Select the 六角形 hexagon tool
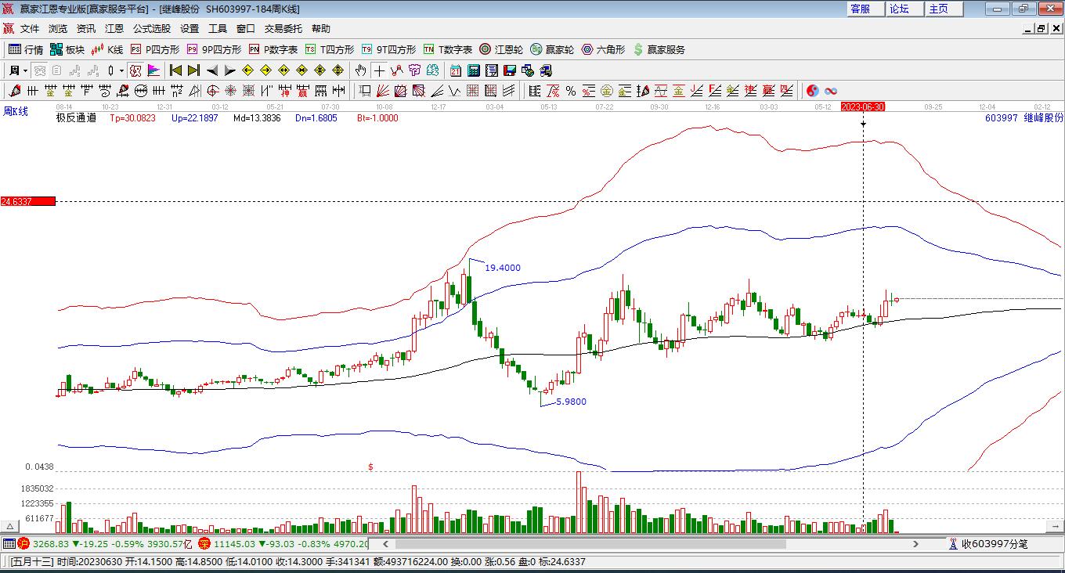 tap(603, 49)
